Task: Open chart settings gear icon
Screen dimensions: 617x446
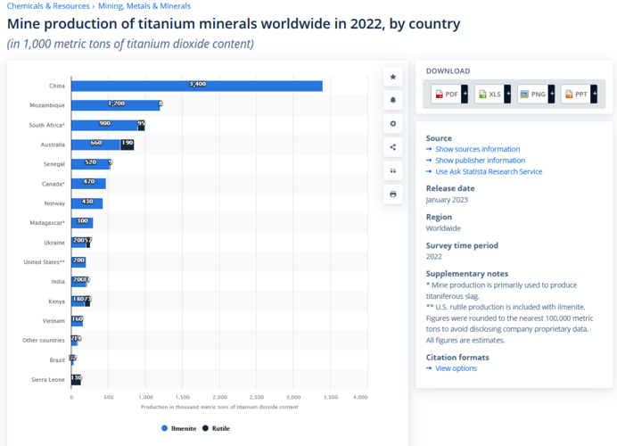Action: point(392,124)
